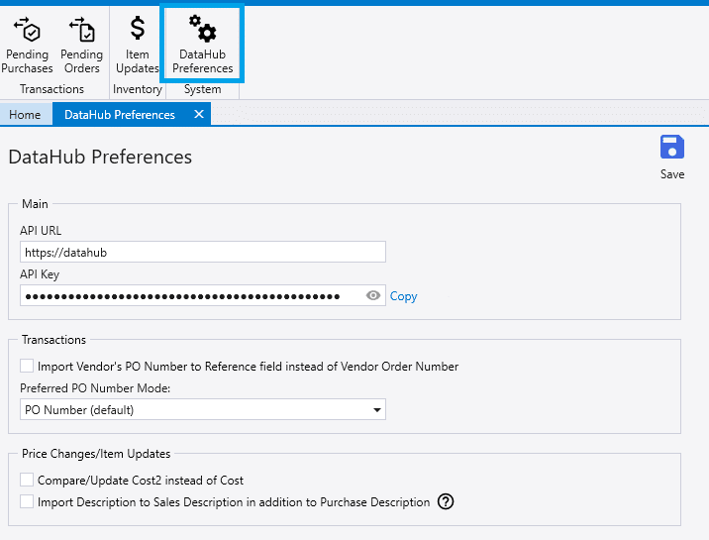Select the 'Main' section heading
The width and height of the screenshot is (709, 540).
(x=35, y=204)
